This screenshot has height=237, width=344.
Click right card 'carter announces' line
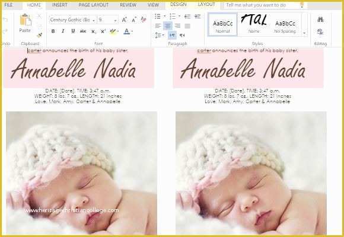point(247,50)
